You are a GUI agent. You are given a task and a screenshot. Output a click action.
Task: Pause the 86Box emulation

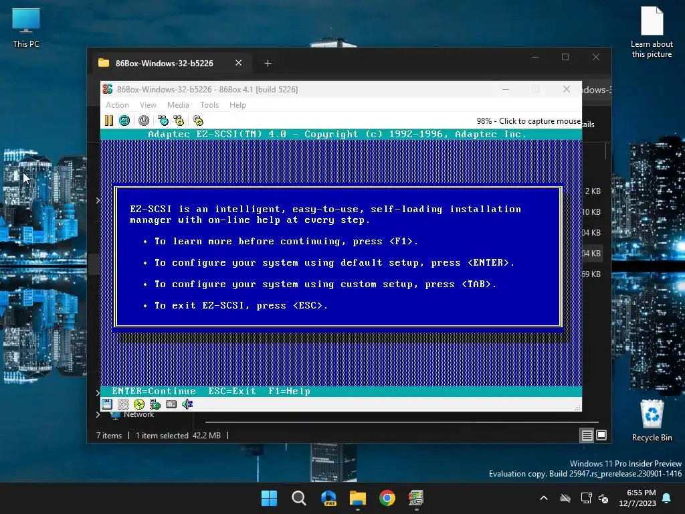109,120
